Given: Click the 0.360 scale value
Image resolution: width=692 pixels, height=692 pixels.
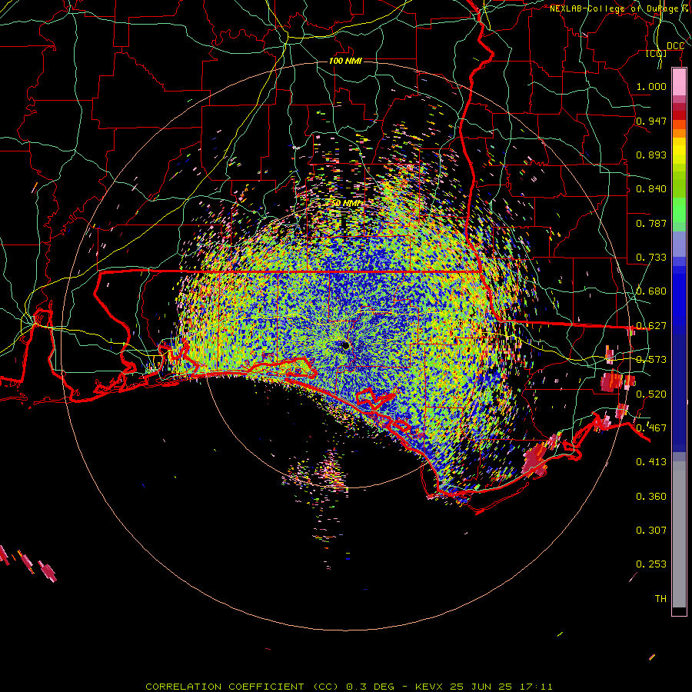Looking at the screenshot, I should [x=651, y=497].
